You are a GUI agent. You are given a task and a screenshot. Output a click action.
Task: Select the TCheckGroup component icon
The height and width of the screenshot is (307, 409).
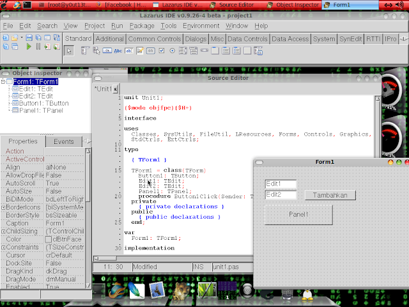pos(236,51)
